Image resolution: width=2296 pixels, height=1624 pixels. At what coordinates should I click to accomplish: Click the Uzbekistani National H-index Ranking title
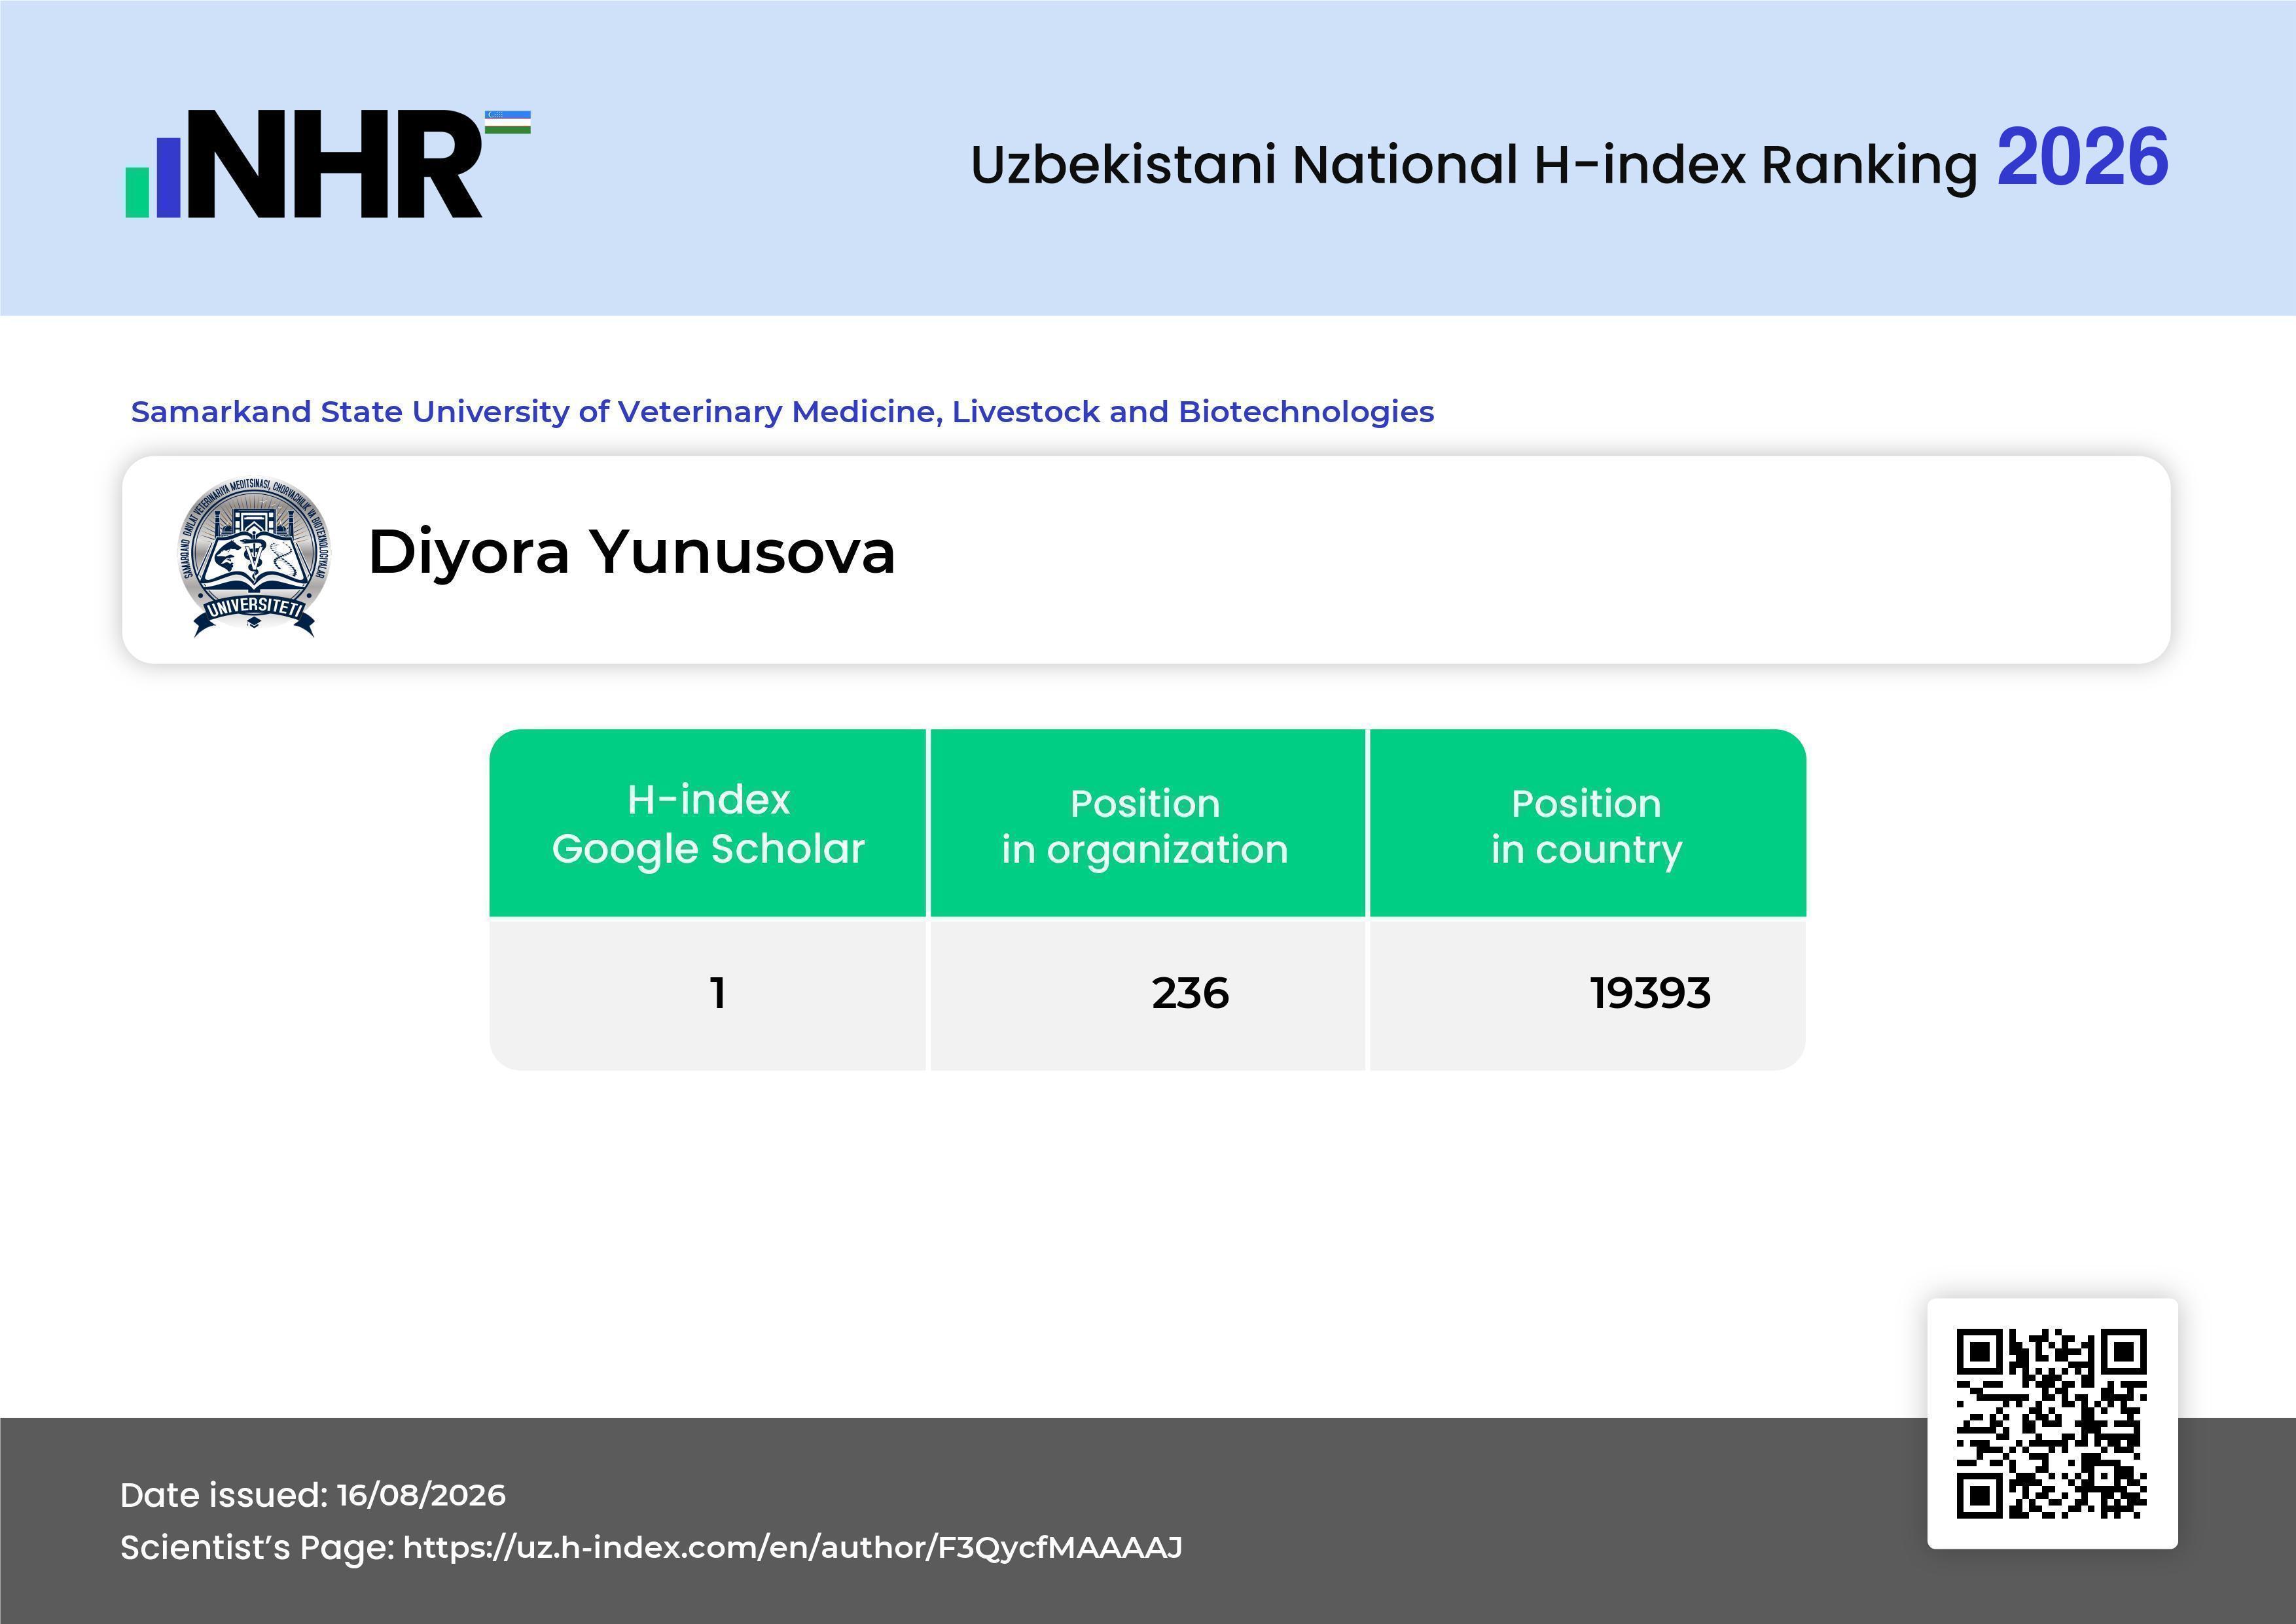pos(1474,165)
